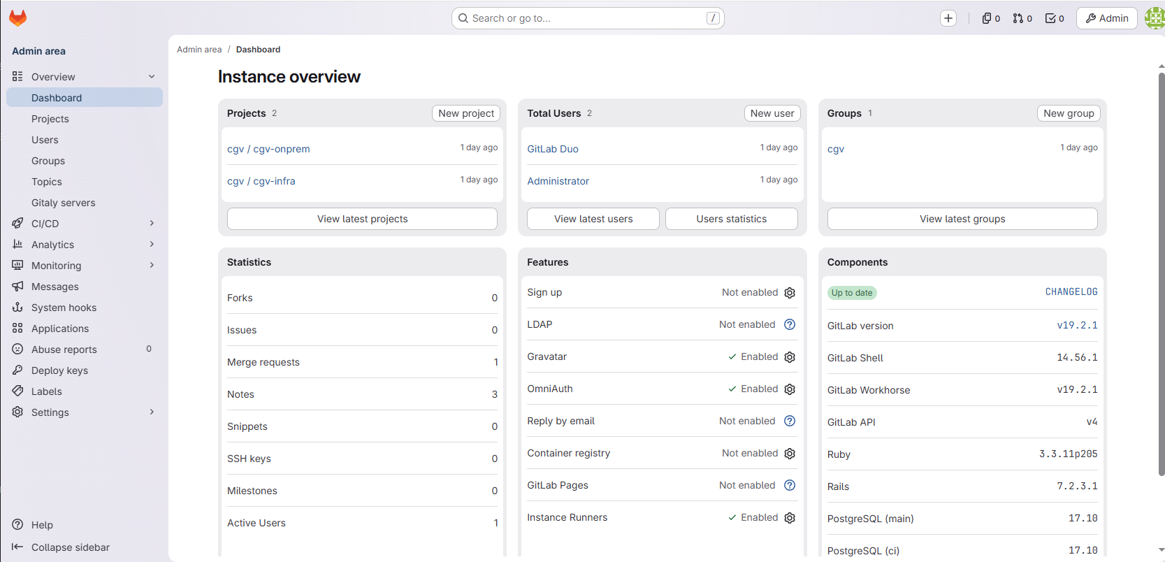Open GitLab Pages help icon
1165x562 pixels.
(790, 485)
